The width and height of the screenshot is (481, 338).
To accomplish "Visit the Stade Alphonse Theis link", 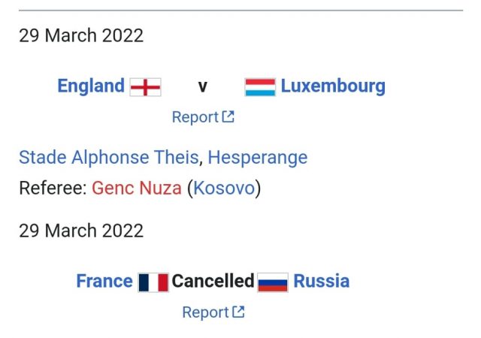I will (x=109, y=158).
